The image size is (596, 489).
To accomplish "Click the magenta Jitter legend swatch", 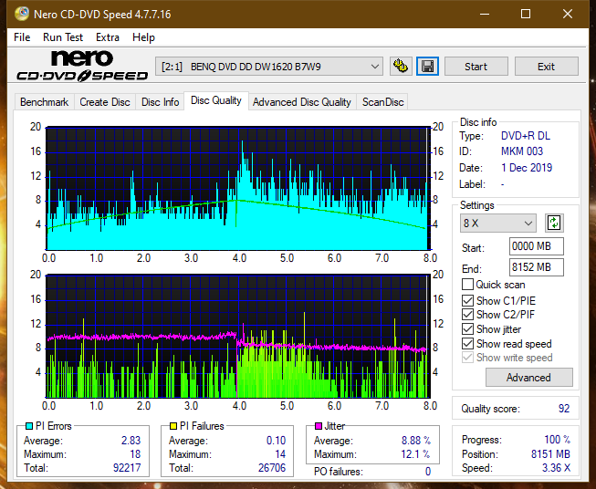I will (319, 426).
